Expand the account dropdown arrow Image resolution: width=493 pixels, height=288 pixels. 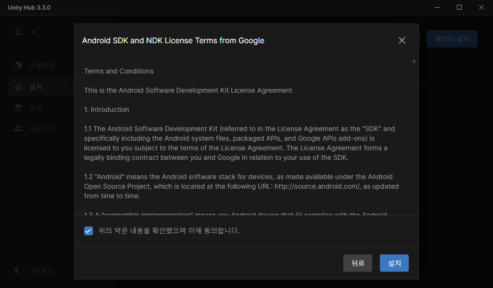[x=34, y=32]
